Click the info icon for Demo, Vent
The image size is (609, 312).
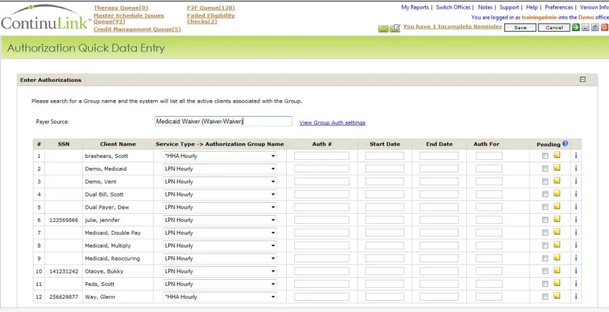[576, 181]
